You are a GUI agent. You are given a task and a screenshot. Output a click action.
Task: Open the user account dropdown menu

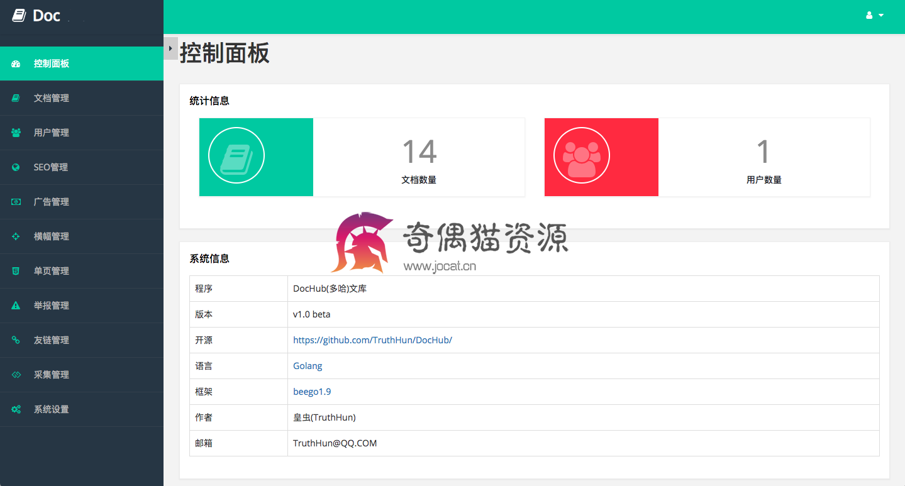875,15
